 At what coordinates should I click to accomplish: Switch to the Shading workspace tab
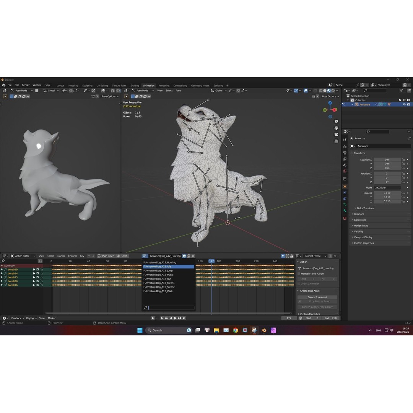135,86
